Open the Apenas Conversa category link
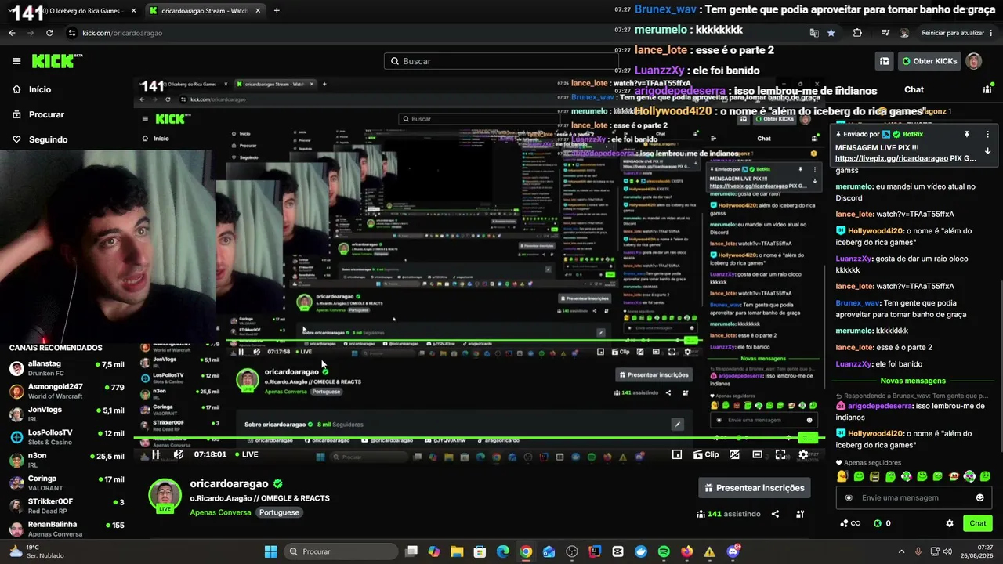 (x=220, y=512)
